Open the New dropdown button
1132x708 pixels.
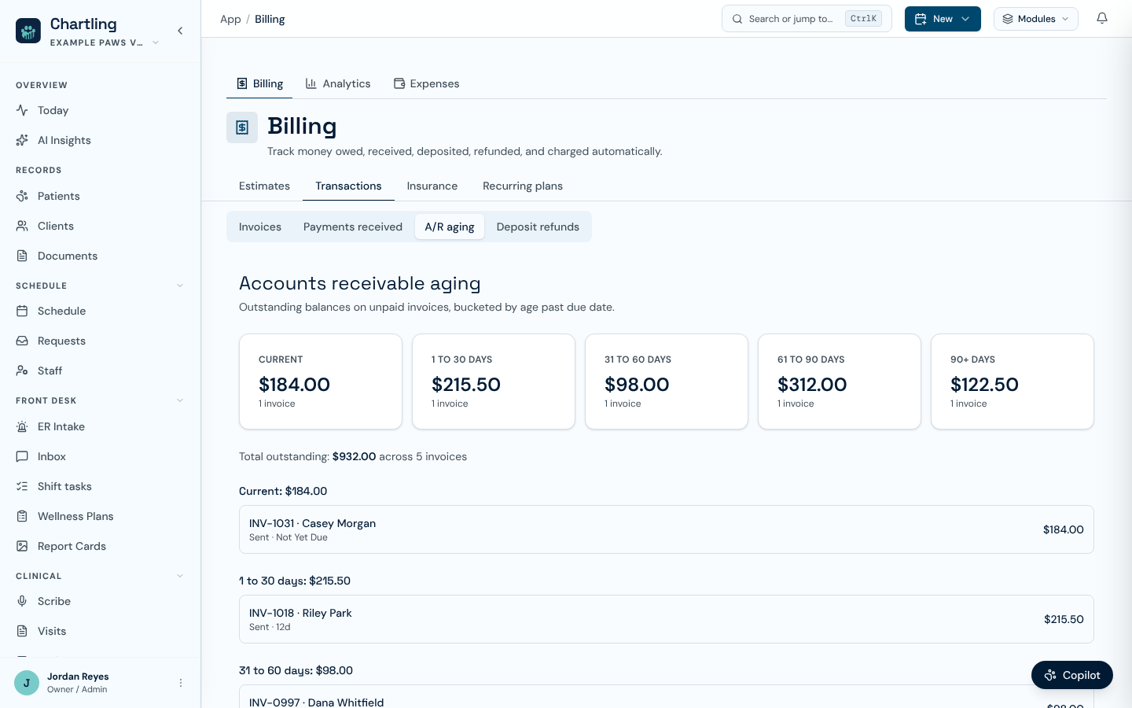[x=943, y=19]
